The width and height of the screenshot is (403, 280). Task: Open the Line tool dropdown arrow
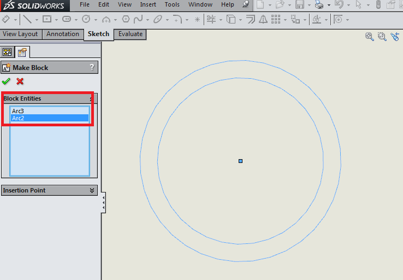37,20
